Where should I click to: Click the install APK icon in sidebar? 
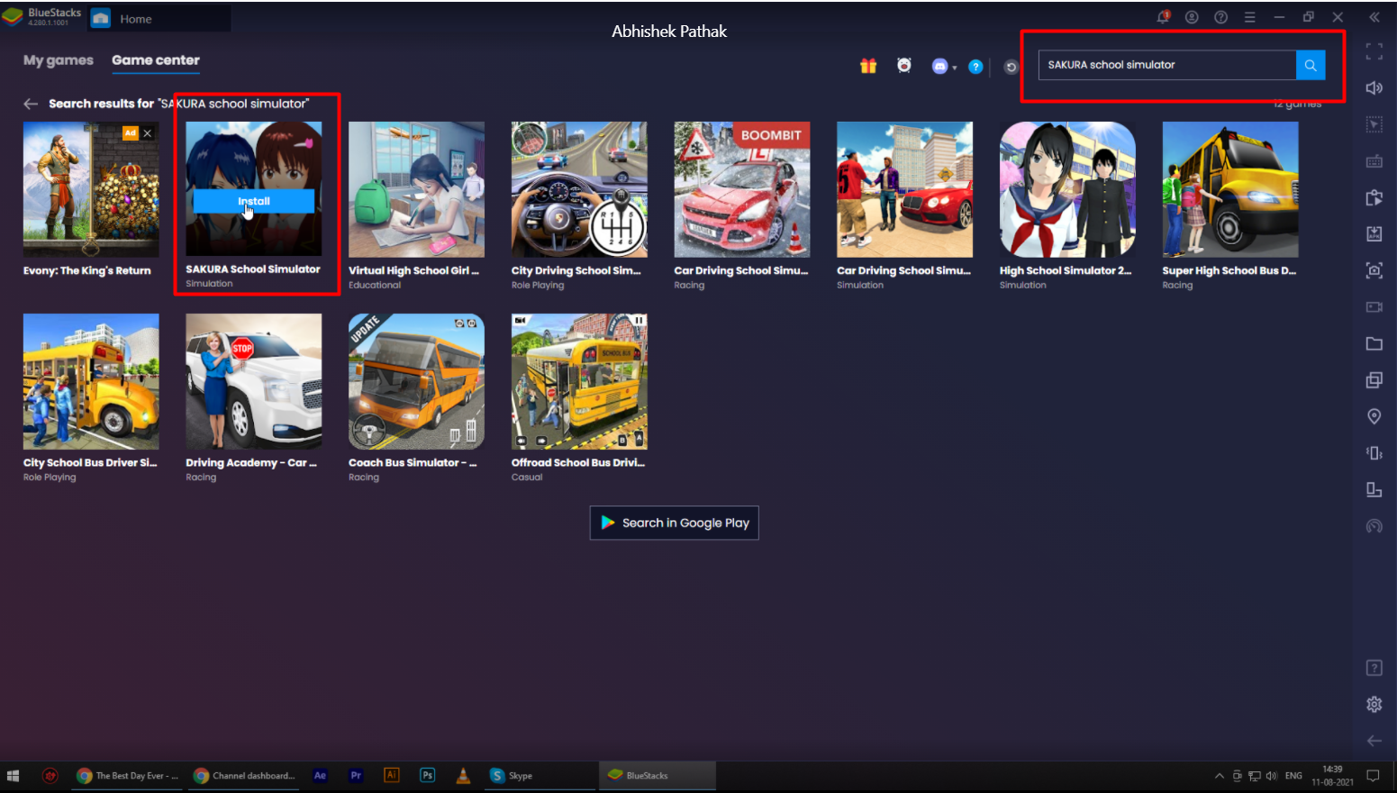click(x=1374, y=234)
